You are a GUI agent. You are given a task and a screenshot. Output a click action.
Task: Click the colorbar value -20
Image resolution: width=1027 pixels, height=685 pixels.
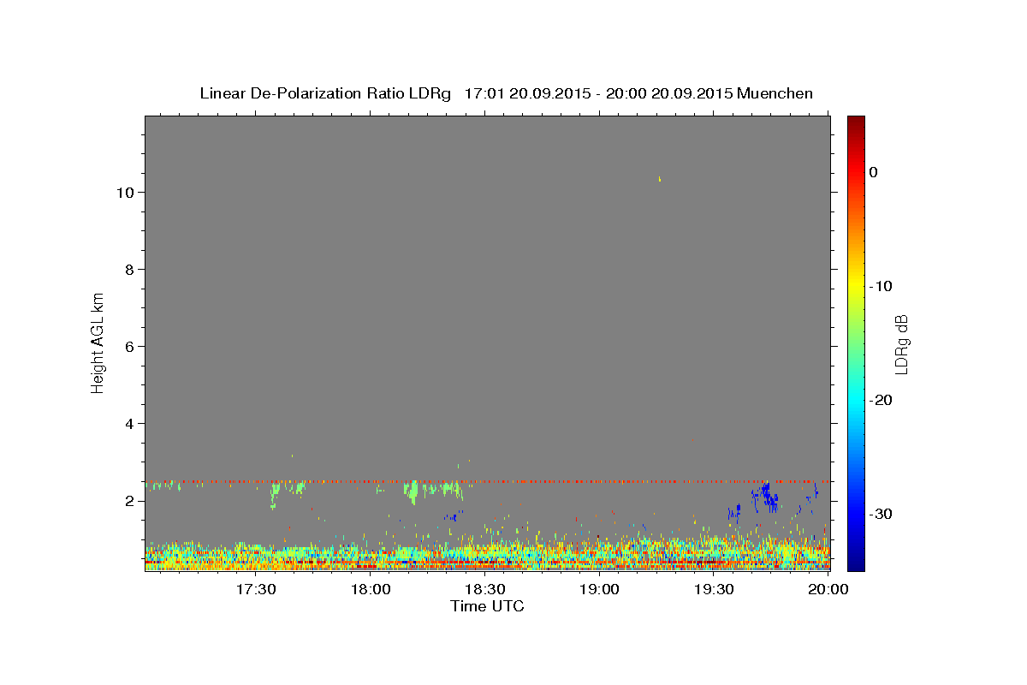click(x=881, y=400)
